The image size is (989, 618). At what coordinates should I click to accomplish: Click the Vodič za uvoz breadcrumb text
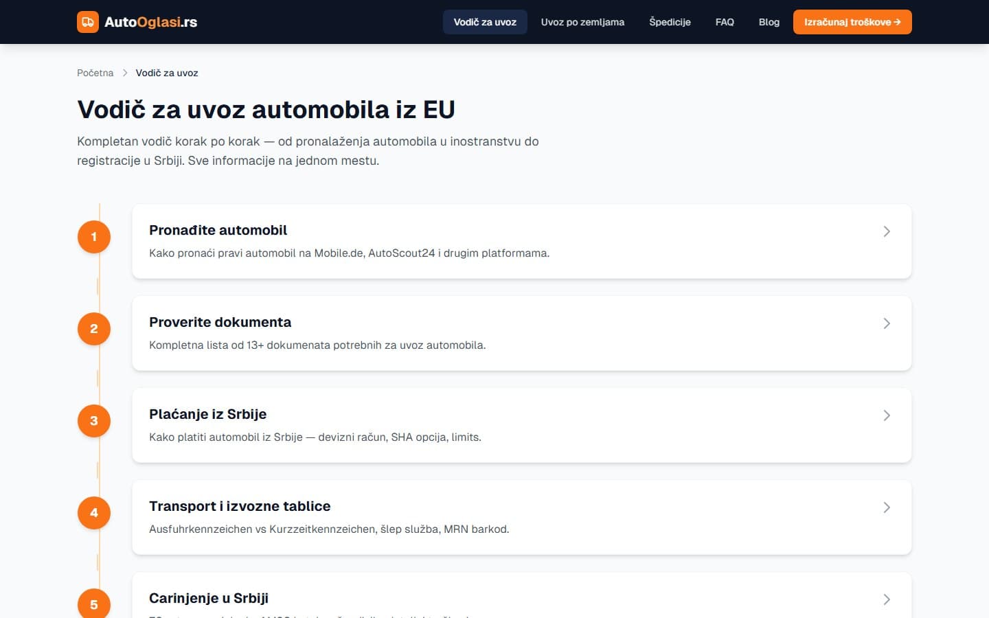[x=167, y=73]
